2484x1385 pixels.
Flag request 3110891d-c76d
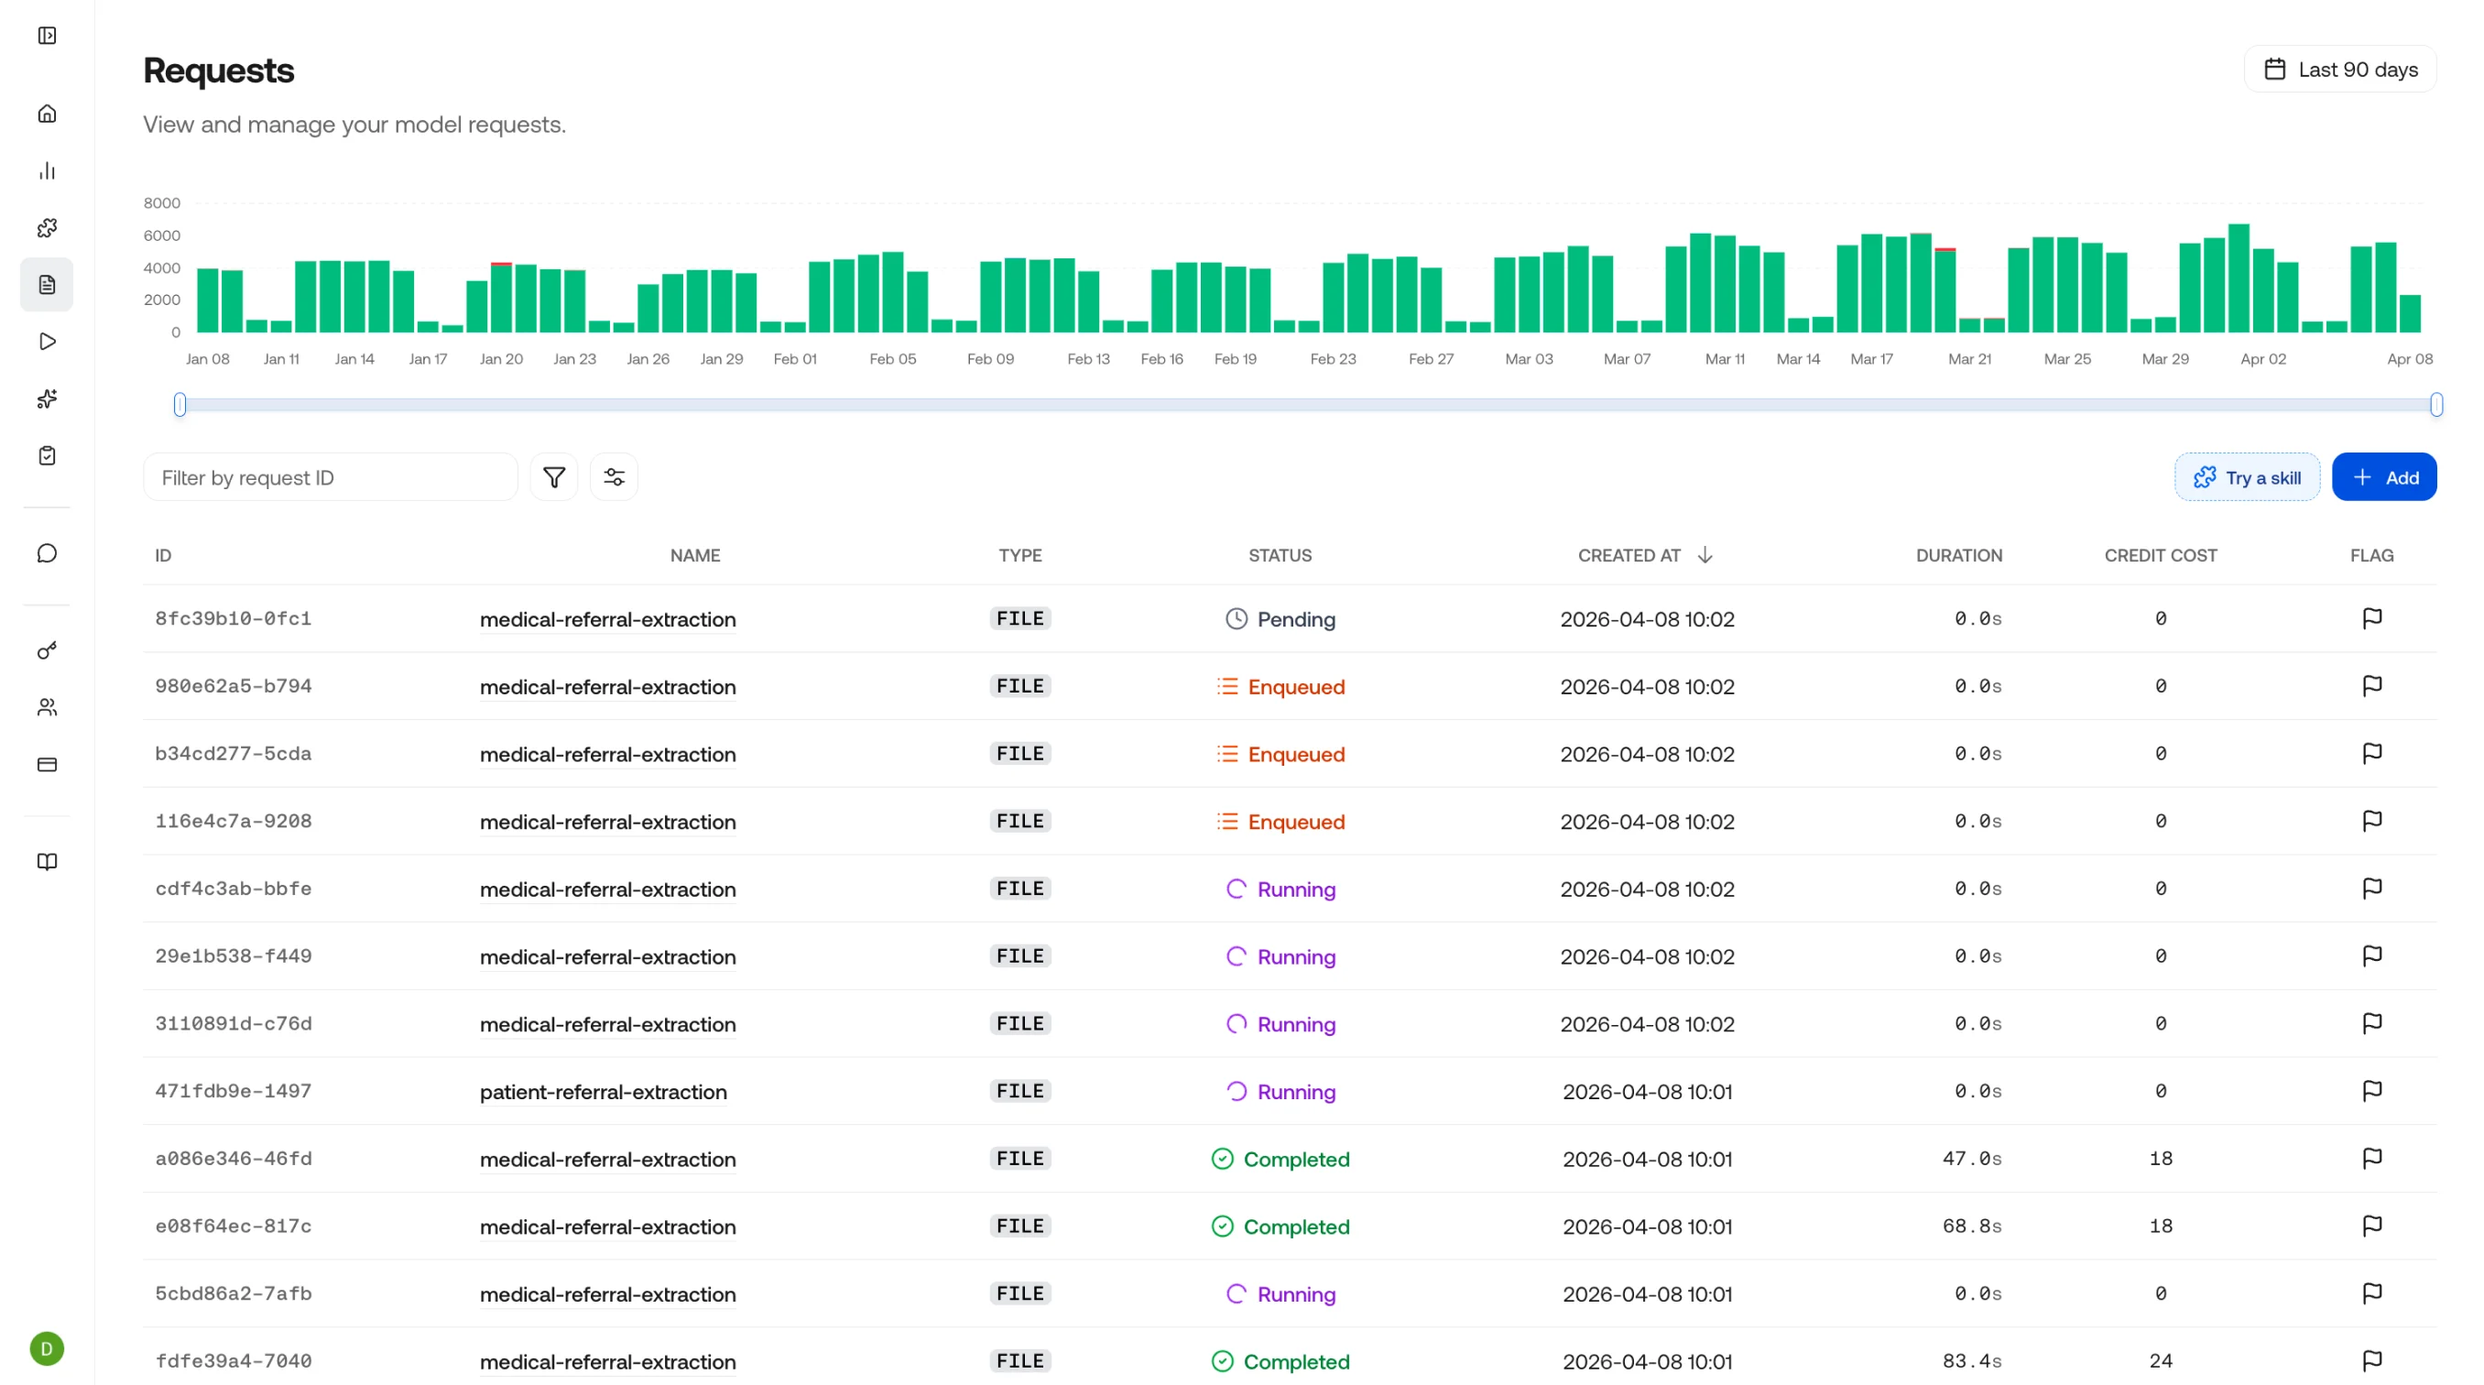click(x=2371, y=1023)
